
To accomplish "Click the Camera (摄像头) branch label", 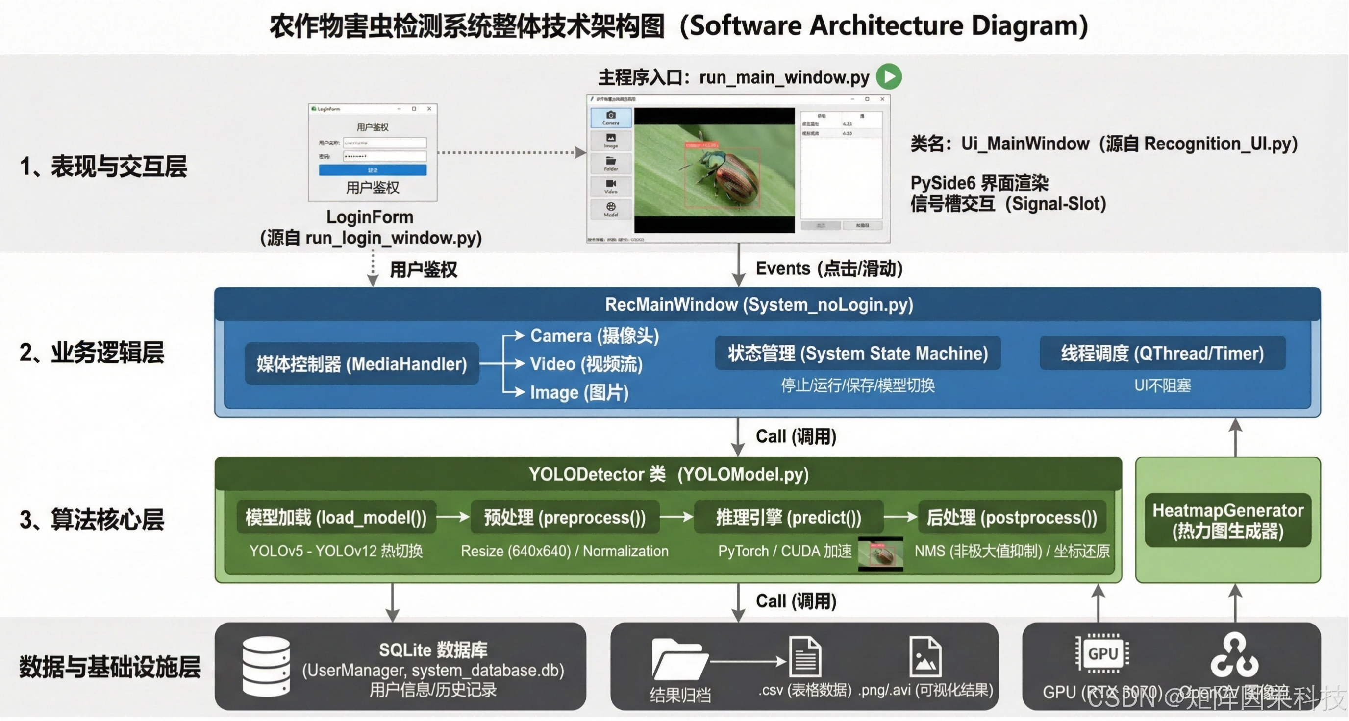I will 595,336.
